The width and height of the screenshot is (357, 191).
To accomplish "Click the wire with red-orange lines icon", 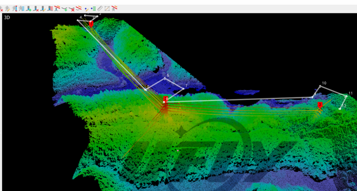I will (78, 8).
